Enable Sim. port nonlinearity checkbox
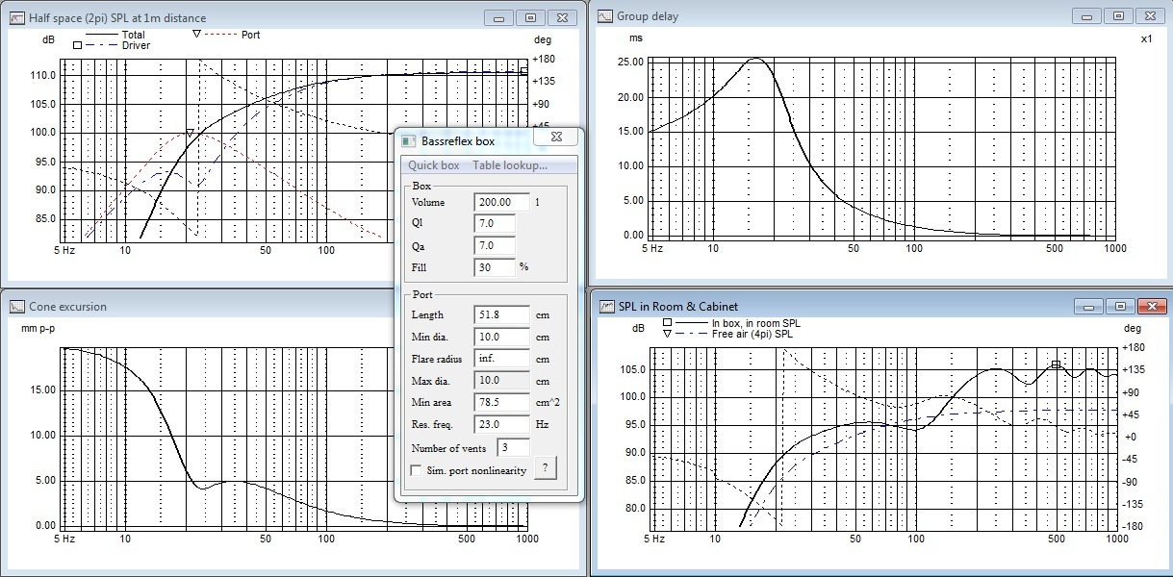 click(416, 469)
